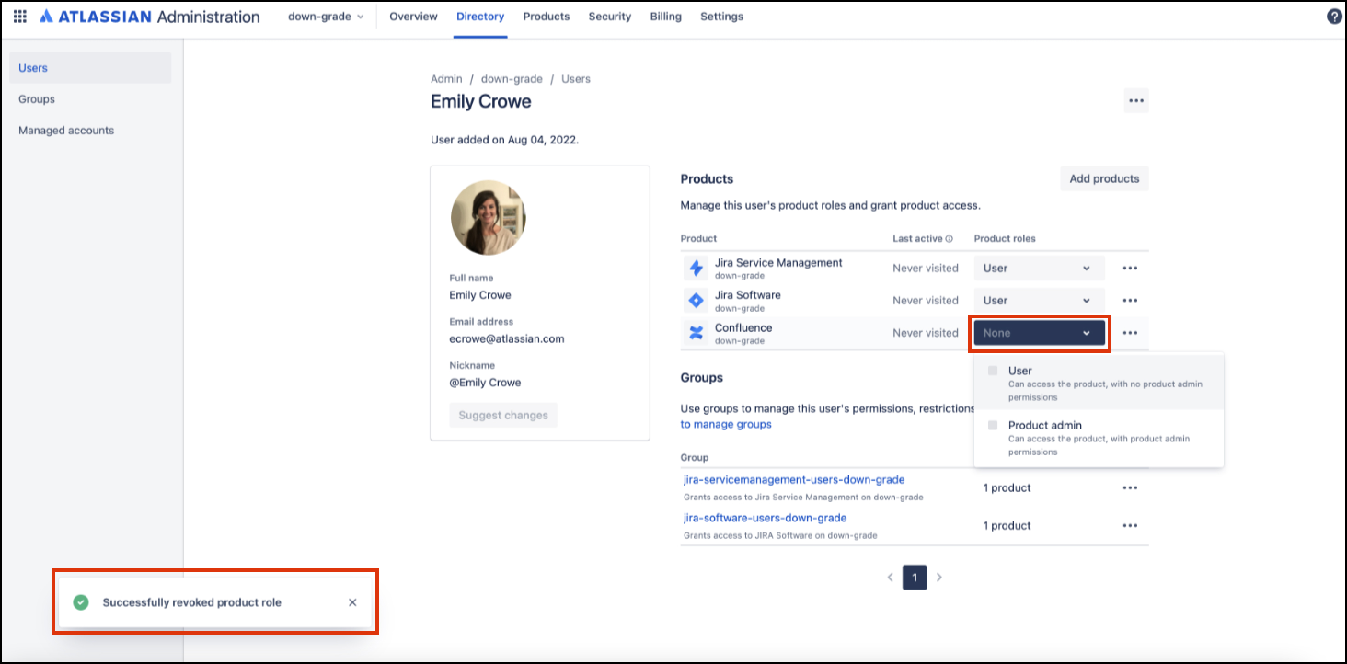Click the Atlassian logo icon
Screen dimensions: 1347x664
click(x=46, y=16)
